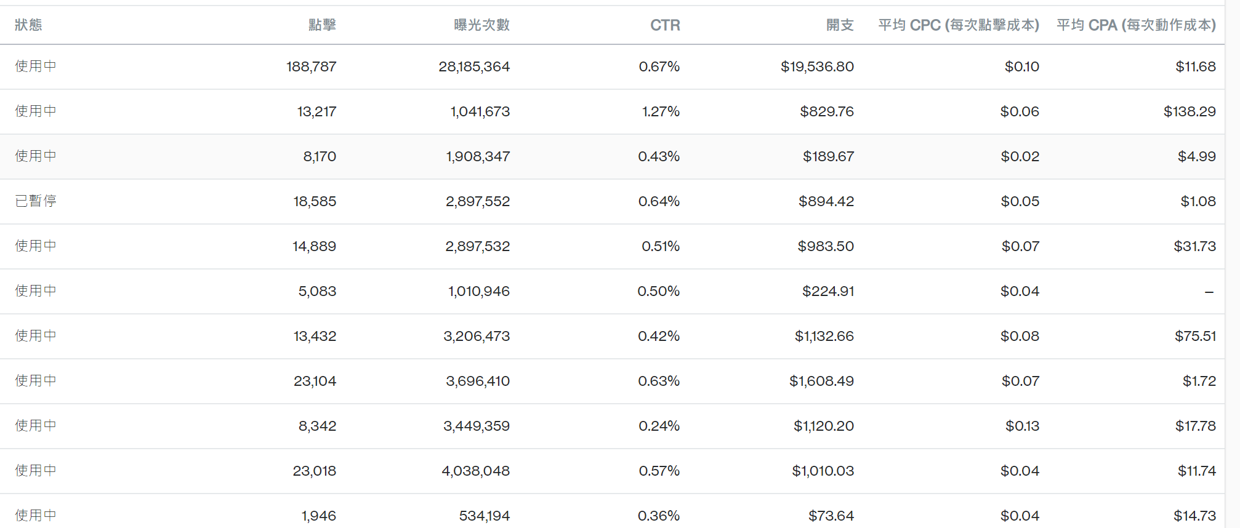
Task: Select the 已暫停 status cell
Action: (x=36, y=201)
